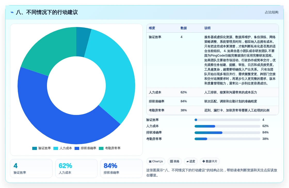The width and height of the screenshot is (289, 188).
Task: Click the 维度 column header
Action: pyautogui.click(x=152, y=28)
